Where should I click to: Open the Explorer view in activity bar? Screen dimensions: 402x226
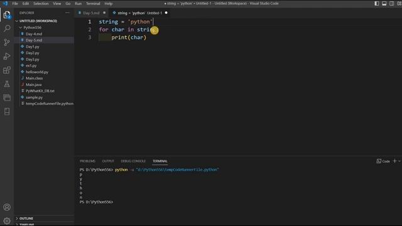[x=7, y=15]
